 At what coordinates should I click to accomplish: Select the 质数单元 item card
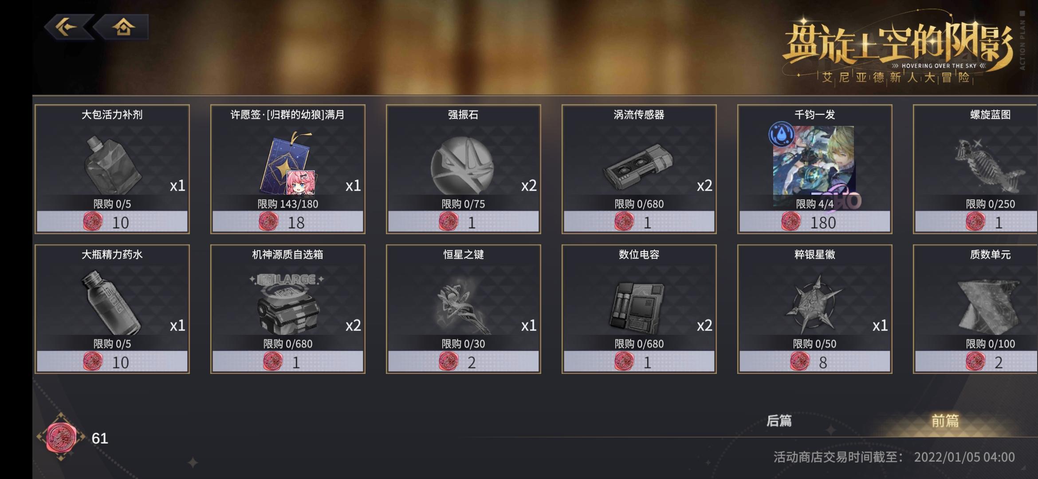pyautogui.click(x=975, y=309)
